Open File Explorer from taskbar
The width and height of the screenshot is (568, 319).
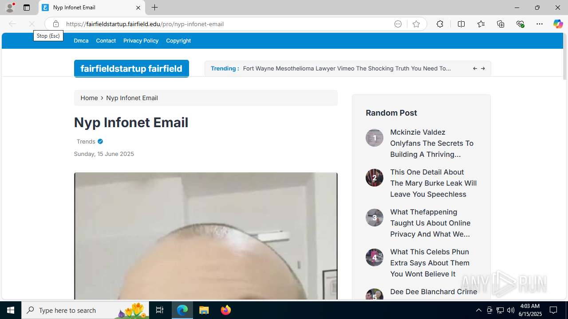pos(204,310)
